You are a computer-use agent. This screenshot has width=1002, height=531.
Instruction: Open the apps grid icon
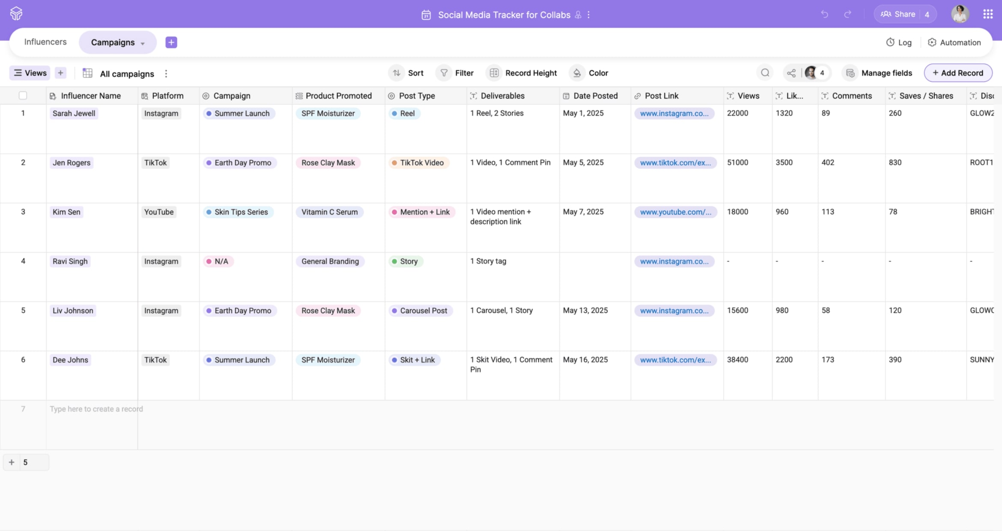[x=988, y=14]
